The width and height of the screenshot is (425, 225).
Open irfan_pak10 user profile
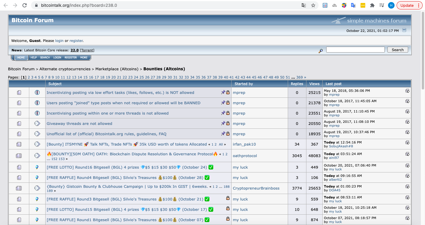[x=244, y=144]
